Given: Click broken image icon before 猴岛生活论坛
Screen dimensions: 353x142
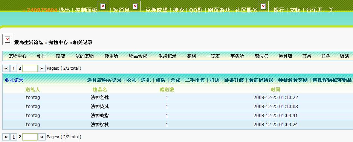Looking at the screenshot, I should point(8,40).
